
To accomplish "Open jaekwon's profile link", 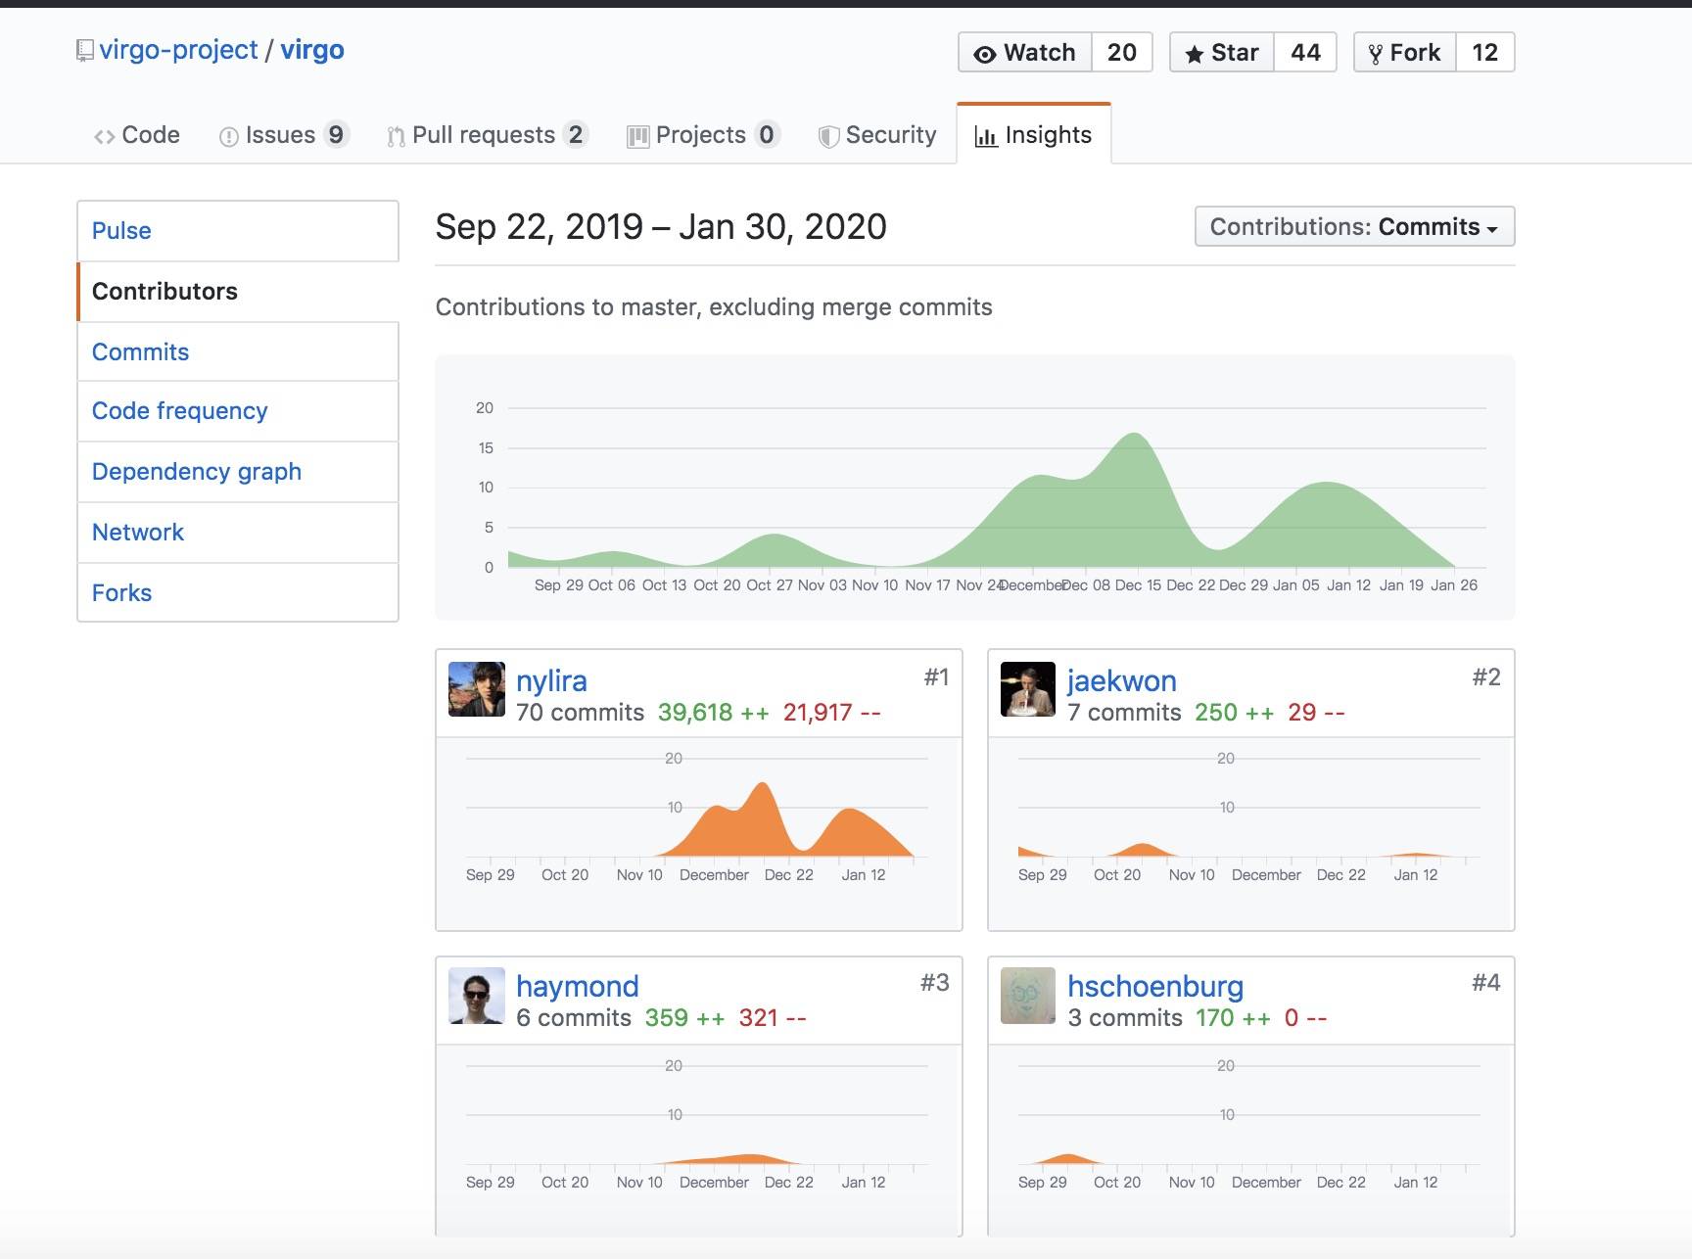I will [x=1122, y=680].
